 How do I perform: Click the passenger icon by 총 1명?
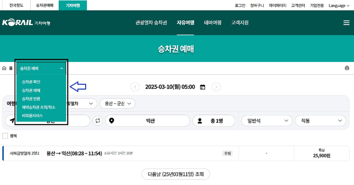point(200,121)
